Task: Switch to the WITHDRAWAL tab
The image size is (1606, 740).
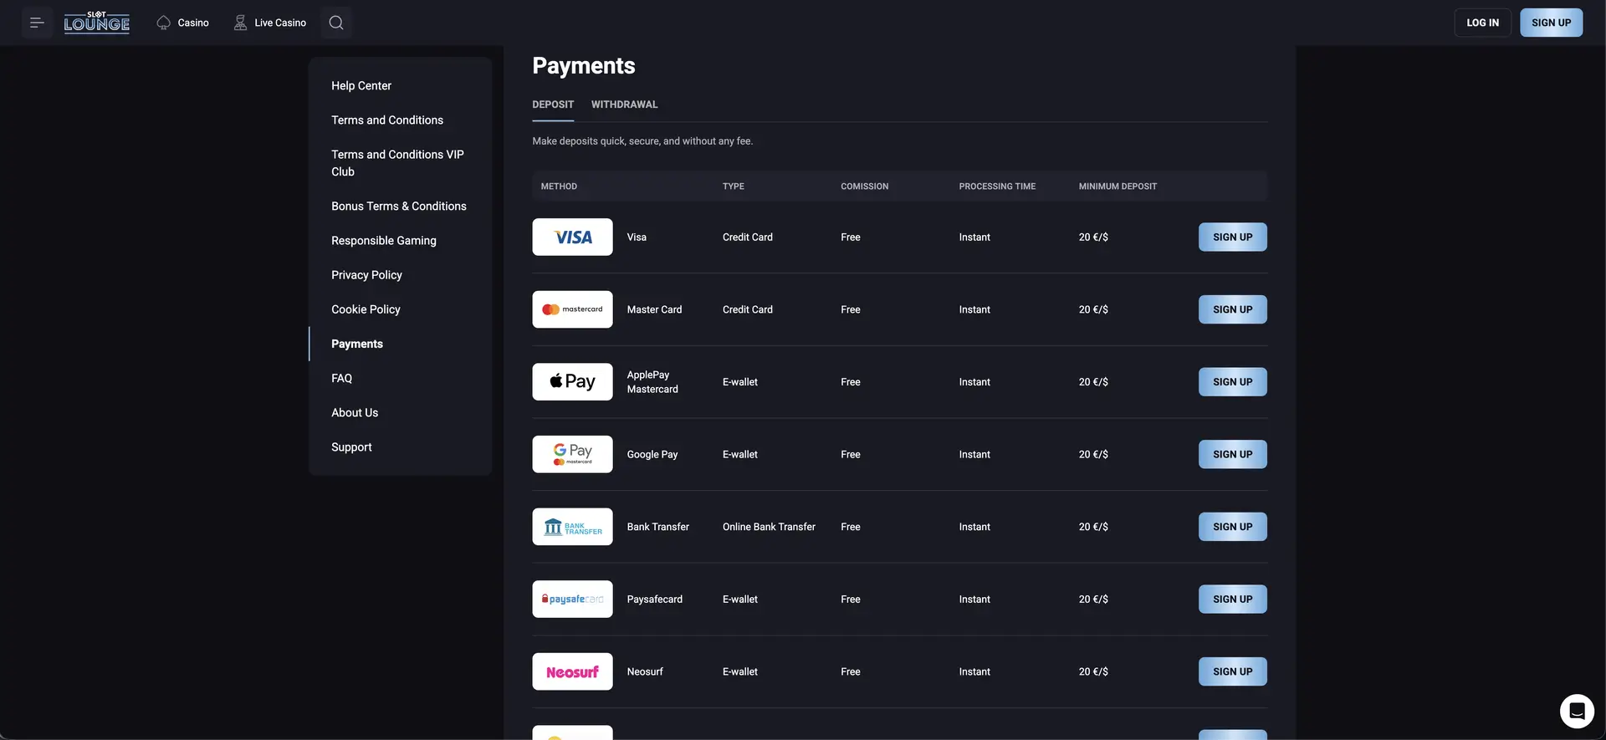Action: [624, 105]
